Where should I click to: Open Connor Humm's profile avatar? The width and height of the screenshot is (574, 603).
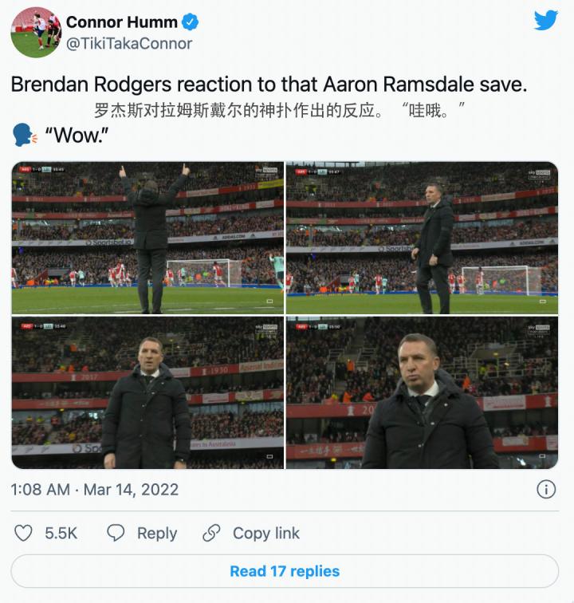tap(36, 33)
